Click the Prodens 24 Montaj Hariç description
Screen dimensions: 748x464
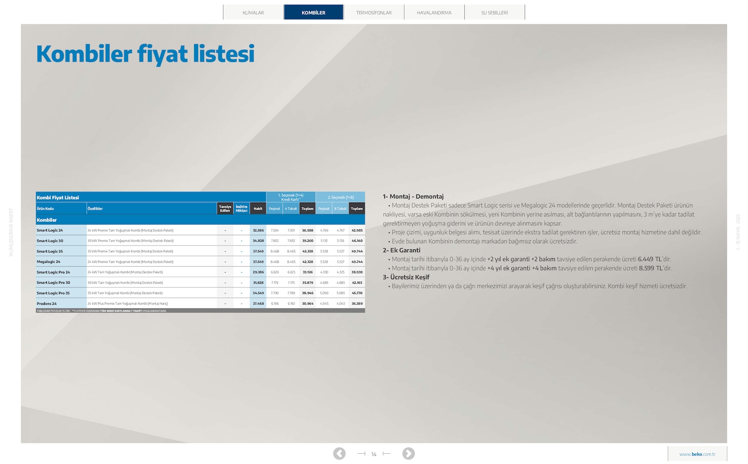128,303
